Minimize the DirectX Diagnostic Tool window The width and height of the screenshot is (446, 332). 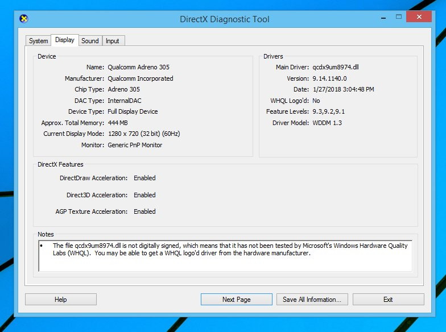click(x=383, y=18)
